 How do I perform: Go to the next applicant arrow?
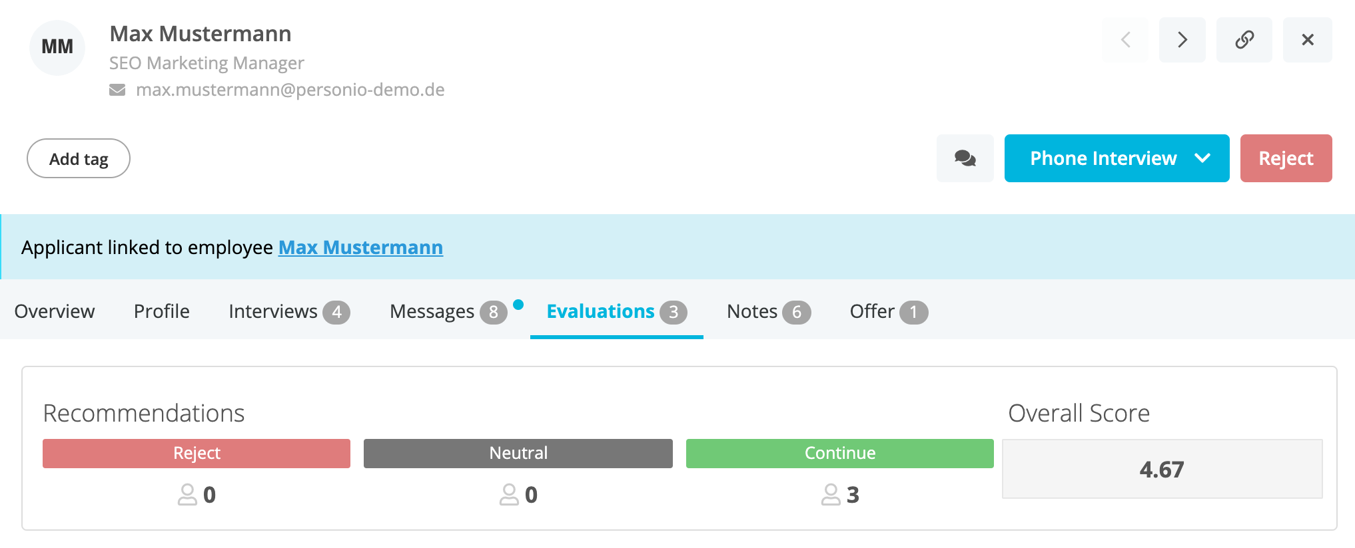1182,40
